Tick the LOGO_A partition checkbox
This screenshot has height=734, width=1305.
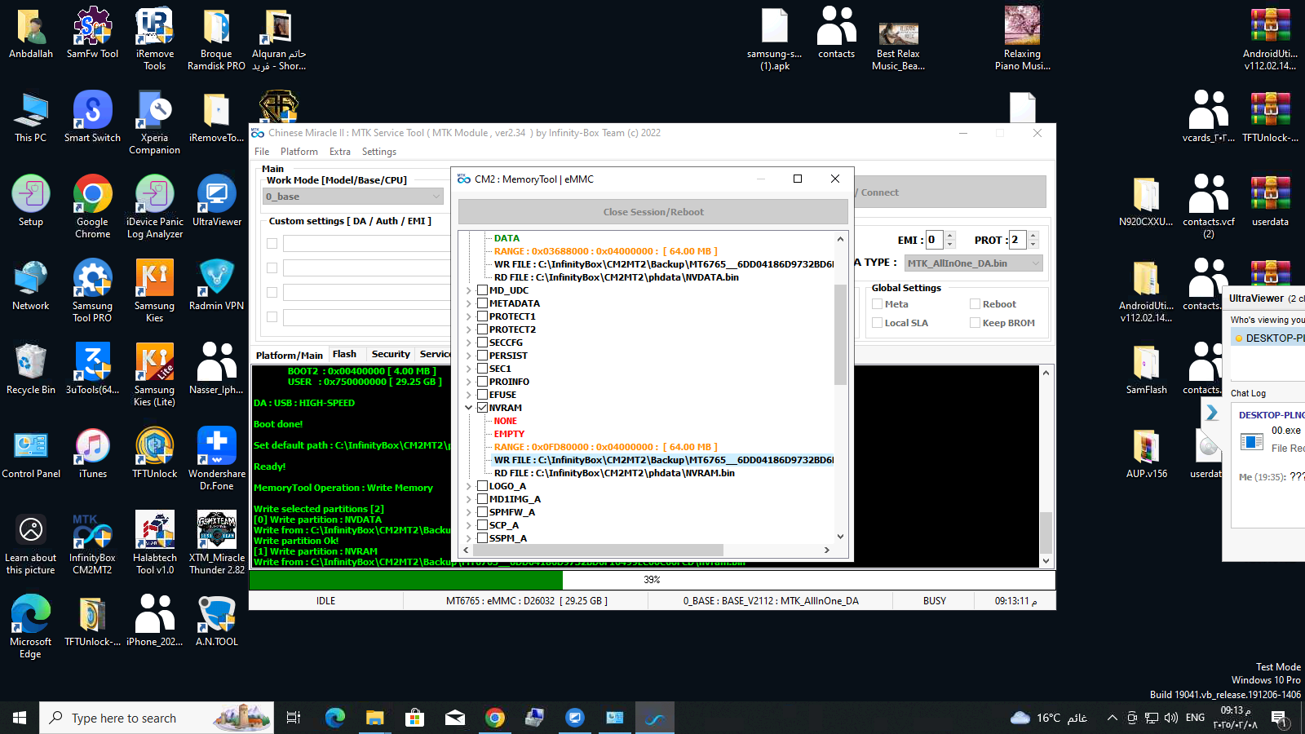tap(483, 486)
